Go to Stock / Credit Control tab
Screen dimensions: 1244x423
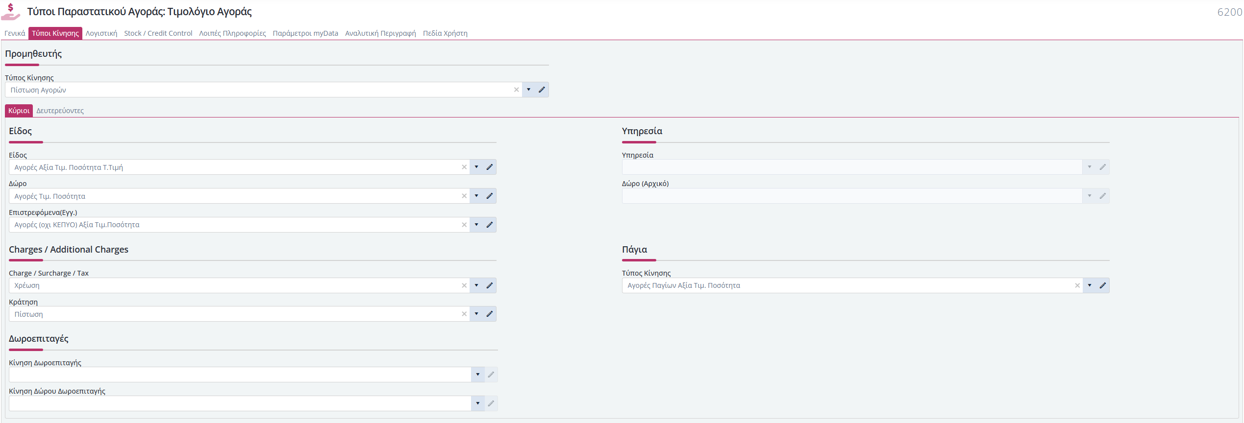158,33
